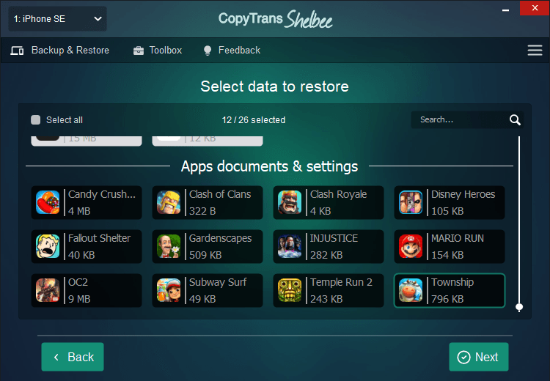Select the Clash Royale name label
Viewport: 550px width, 381px height.
click(x=339, y=194)
